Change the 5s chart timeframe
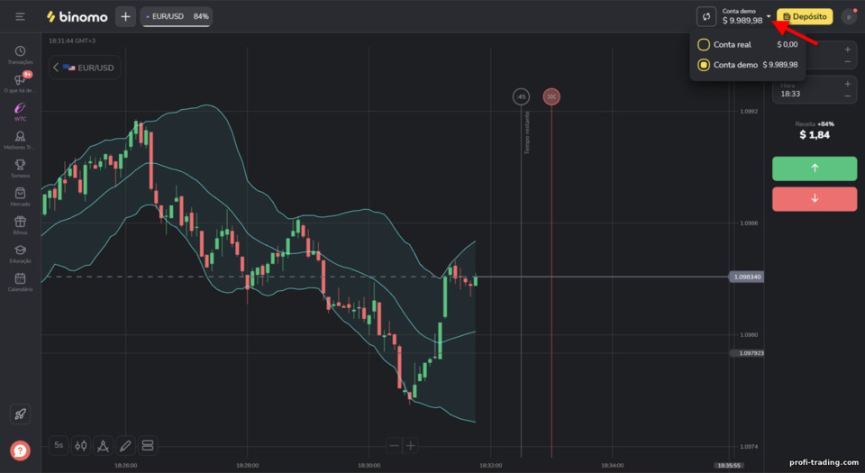865x473 pixels. 59,445
